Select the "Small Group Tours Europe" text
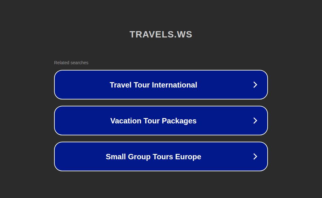 (153, 157)
